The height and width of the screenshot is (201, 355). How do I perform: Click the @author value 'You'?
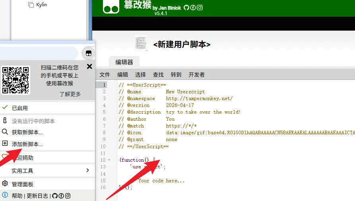[170, 119]
